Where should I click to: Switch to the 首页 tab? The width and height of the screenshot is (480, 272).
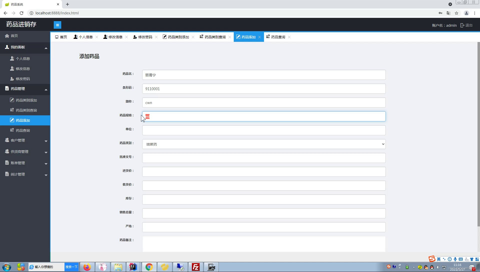coord(61,37)
